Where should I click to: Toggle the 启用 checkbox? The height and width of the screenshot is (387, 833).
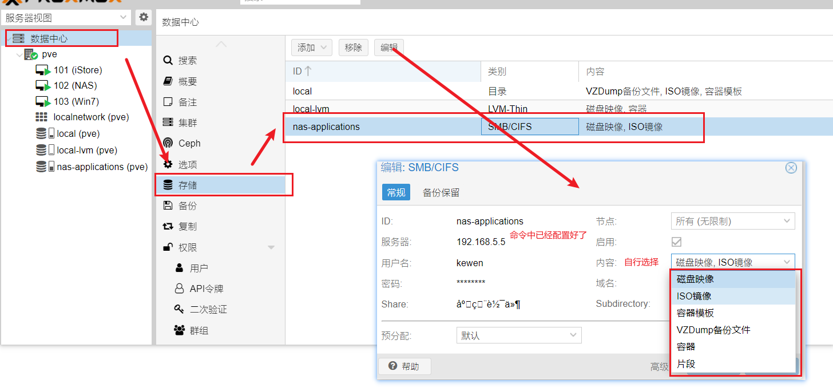[676, 242]
